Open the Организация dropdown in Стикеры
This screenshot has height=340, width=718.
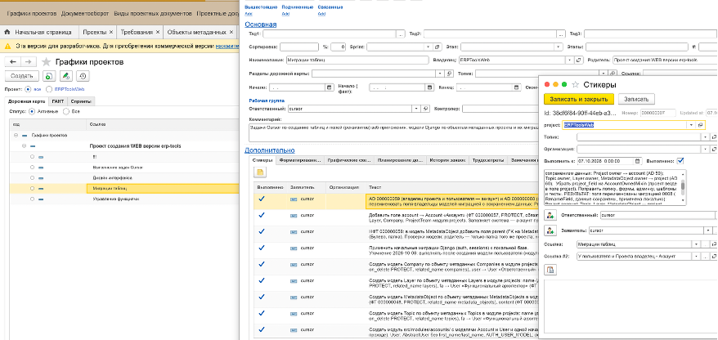click(706, 150)
